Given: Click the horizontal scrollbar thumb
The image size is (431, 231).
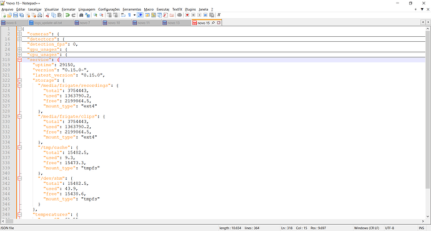Looking at the screenshot, I should coord(9,221).
